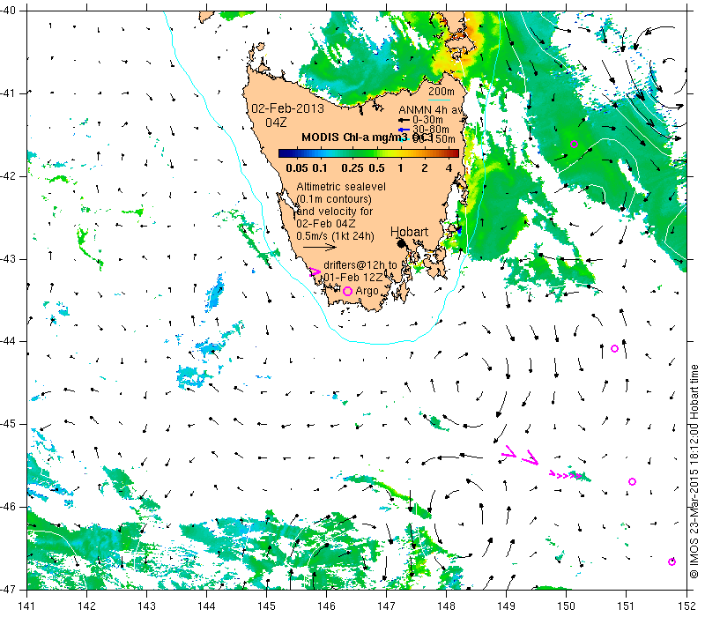Click the black Hobart city marker dot
The width and height of the screenshot is (705, 617).
tap(402, 243)
